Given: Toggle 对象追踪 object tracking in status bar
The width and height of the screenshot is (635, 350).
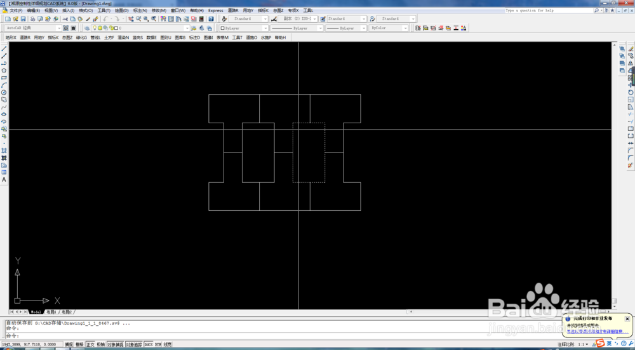Looking at the screenshot, I should coord(133,344).
